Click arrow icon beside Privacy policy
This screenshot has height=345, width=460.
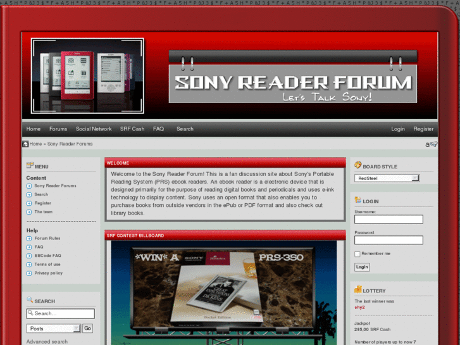29,273
